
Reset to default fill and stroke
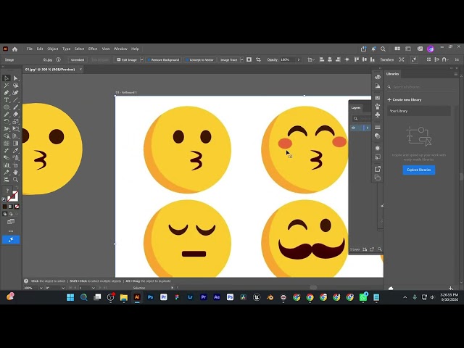click(4, 199)
